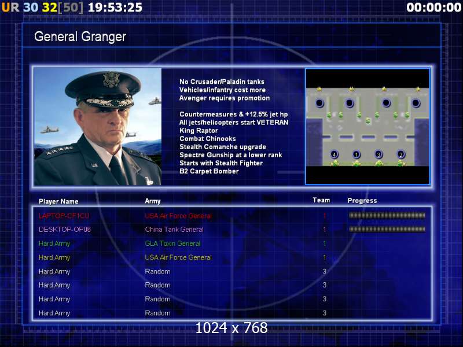Image resolution: width=463 pixels, height=347 pixels.
Task: Select the DESKTOP-OP06 row loading progress bar
Action: click(x=387, y=229)
